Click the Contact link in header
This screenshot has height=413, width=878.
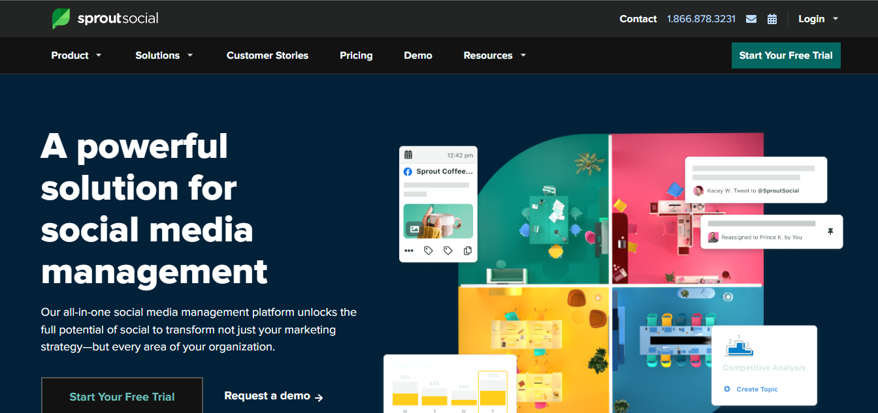[x=638, y=19]
